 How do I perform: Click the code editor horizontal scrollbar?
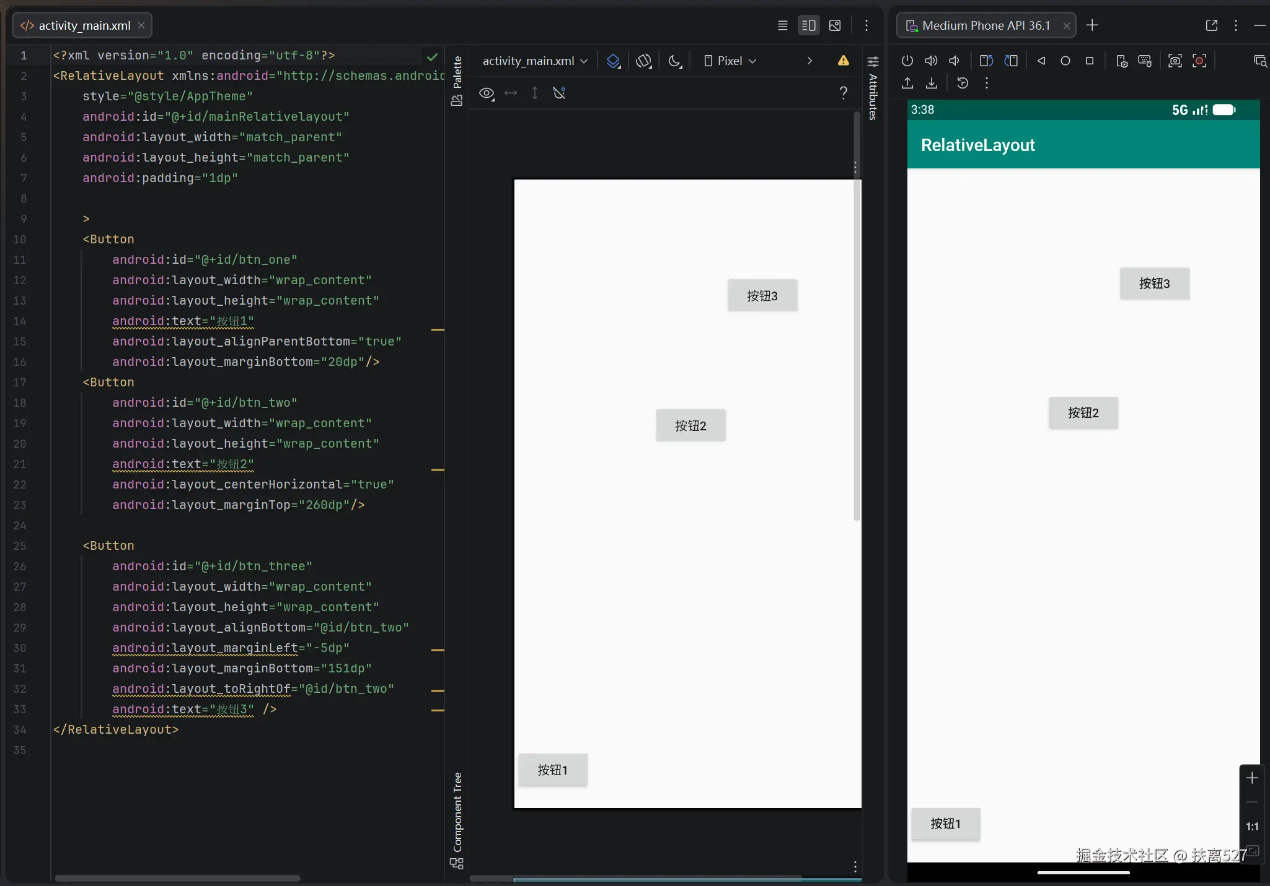pyautogui.click(x=177, y=878)
